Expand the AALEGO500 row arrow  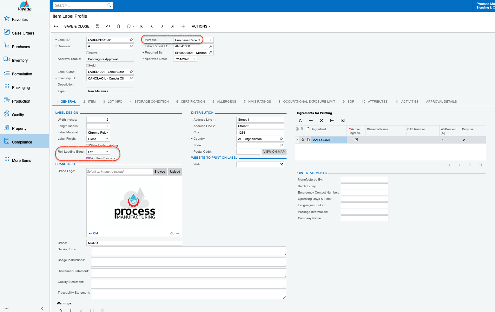pos(297,140)
